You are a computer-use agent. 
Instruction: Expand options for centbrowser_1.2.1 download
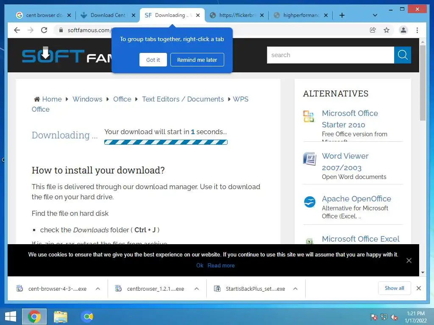197,289
